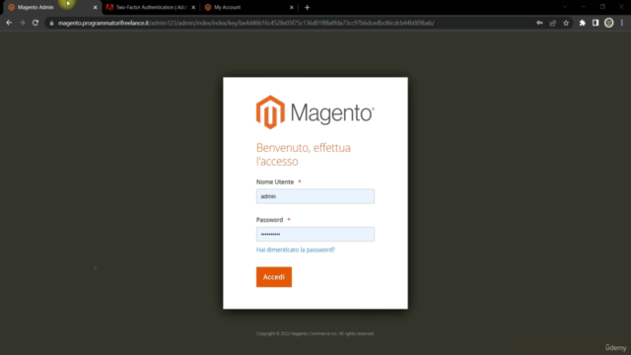Close the My Account tab
Screen dimensions: 631x355
pyautogui.click(x=292, y=7)
